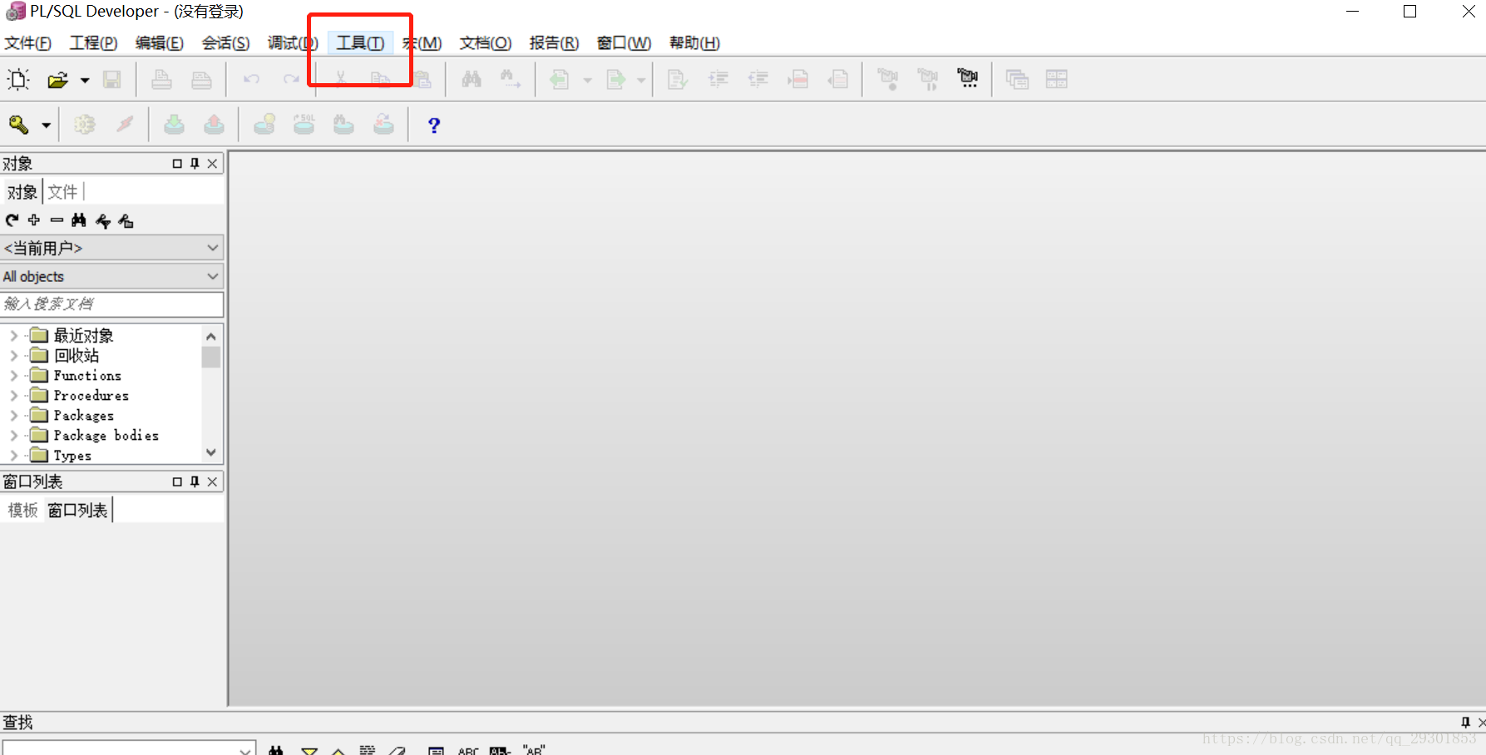Click the uncomment page icon

click(837, 79)
